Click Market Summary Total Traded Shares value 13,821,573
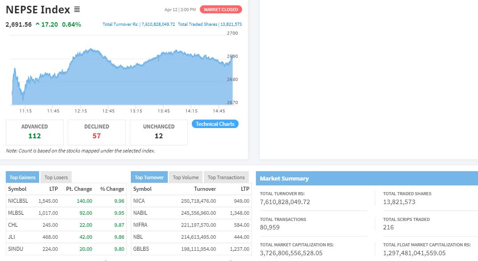The height and width of the screenshot is (261, 478). (x=399, y=201)
